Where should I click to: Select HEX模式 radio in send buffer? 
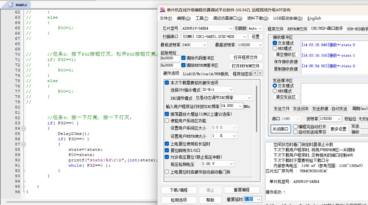[275, 91]
